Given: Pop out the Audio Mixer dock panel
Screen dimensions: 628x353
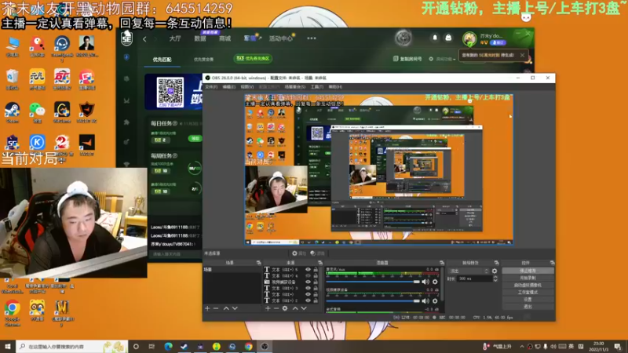Looking at the screenshot, I should [442, 263].
